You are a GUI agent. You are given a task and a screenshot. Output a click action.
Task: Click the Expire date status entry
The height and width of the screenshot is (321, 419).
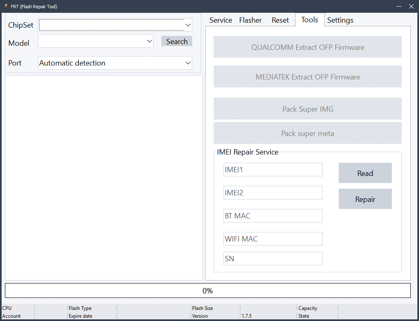tap(80, 316)
